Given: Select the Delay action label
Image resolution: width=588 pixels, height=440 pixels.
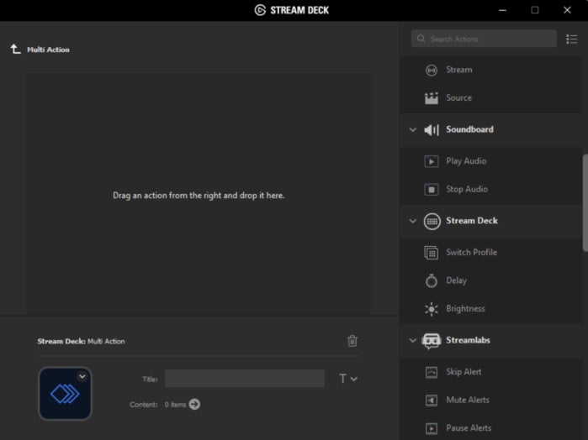Looking at the screenshot, I should tap(457, 280).
